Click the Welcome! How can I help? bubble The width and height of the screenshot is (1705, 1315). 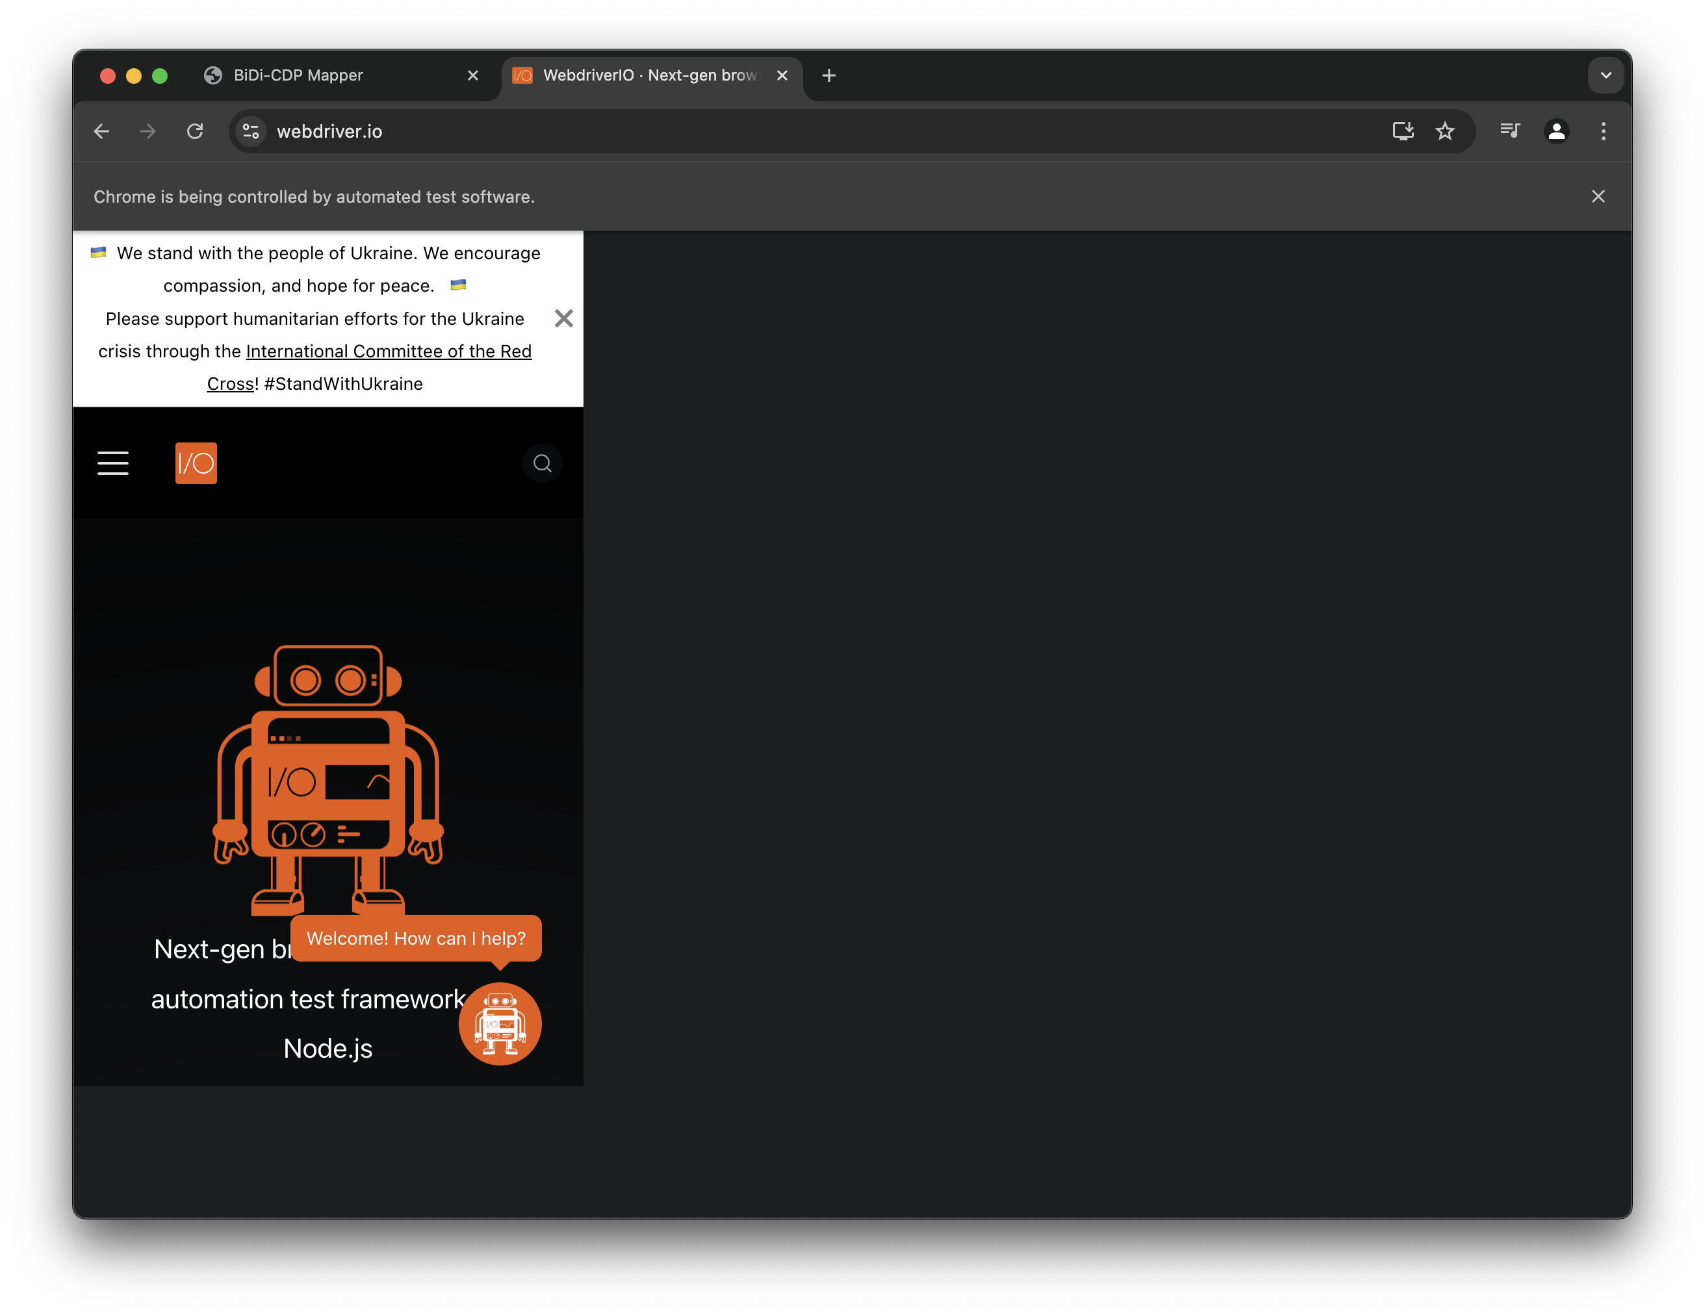click(x=415, y=938)
